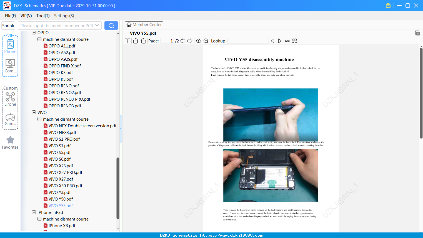Click the Lookup text field
The image size is (423, 238).
click(248, 41)
